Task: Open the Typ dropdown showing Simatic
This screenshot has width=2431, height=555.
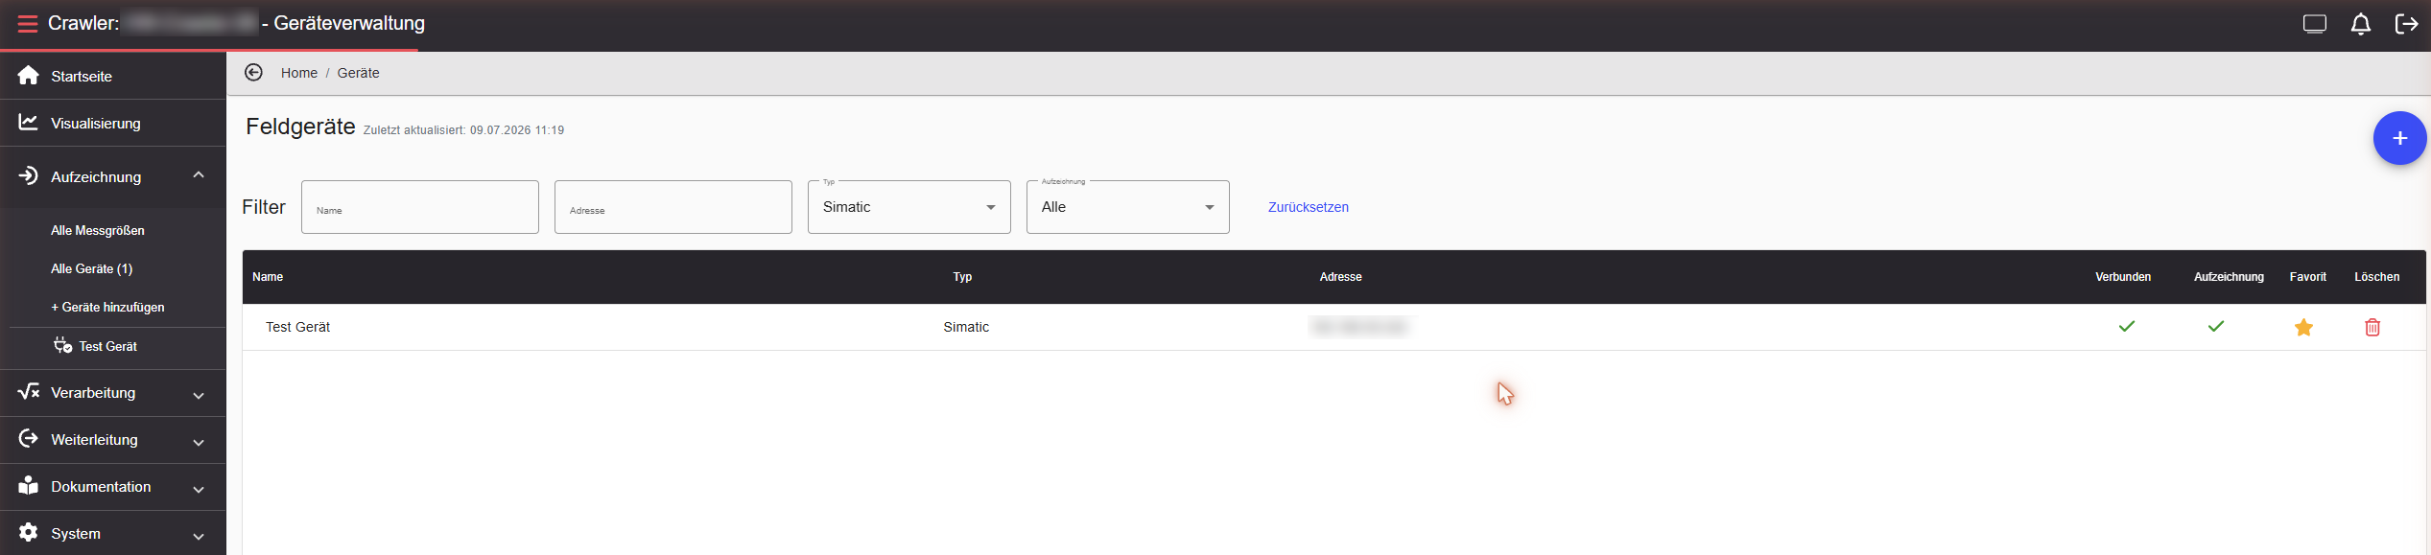Action: click(909, 207)
